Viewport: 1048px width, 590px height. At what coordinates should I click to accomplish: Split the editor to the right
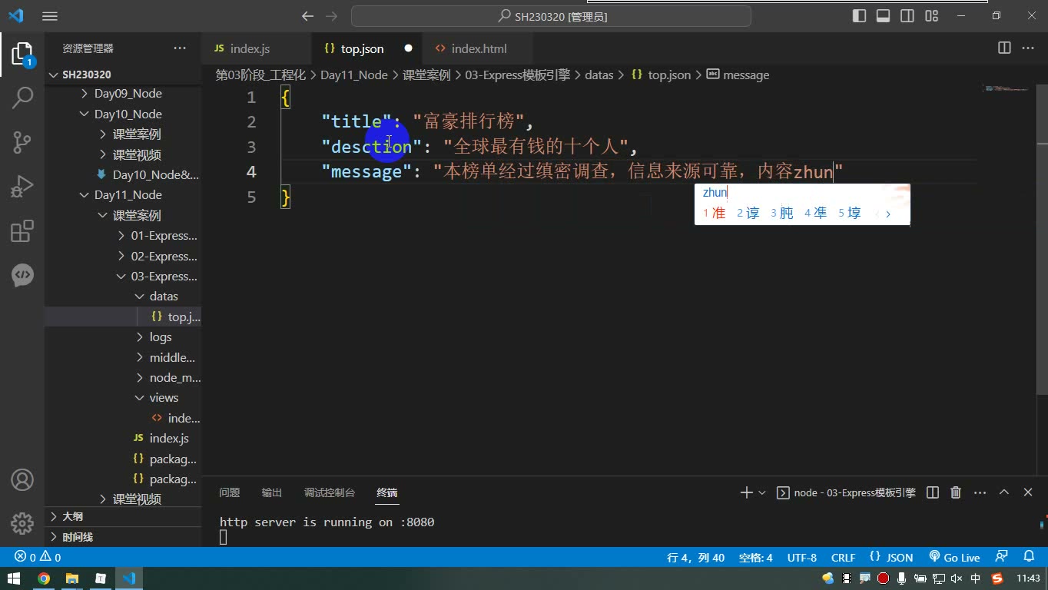(1003, 48)
